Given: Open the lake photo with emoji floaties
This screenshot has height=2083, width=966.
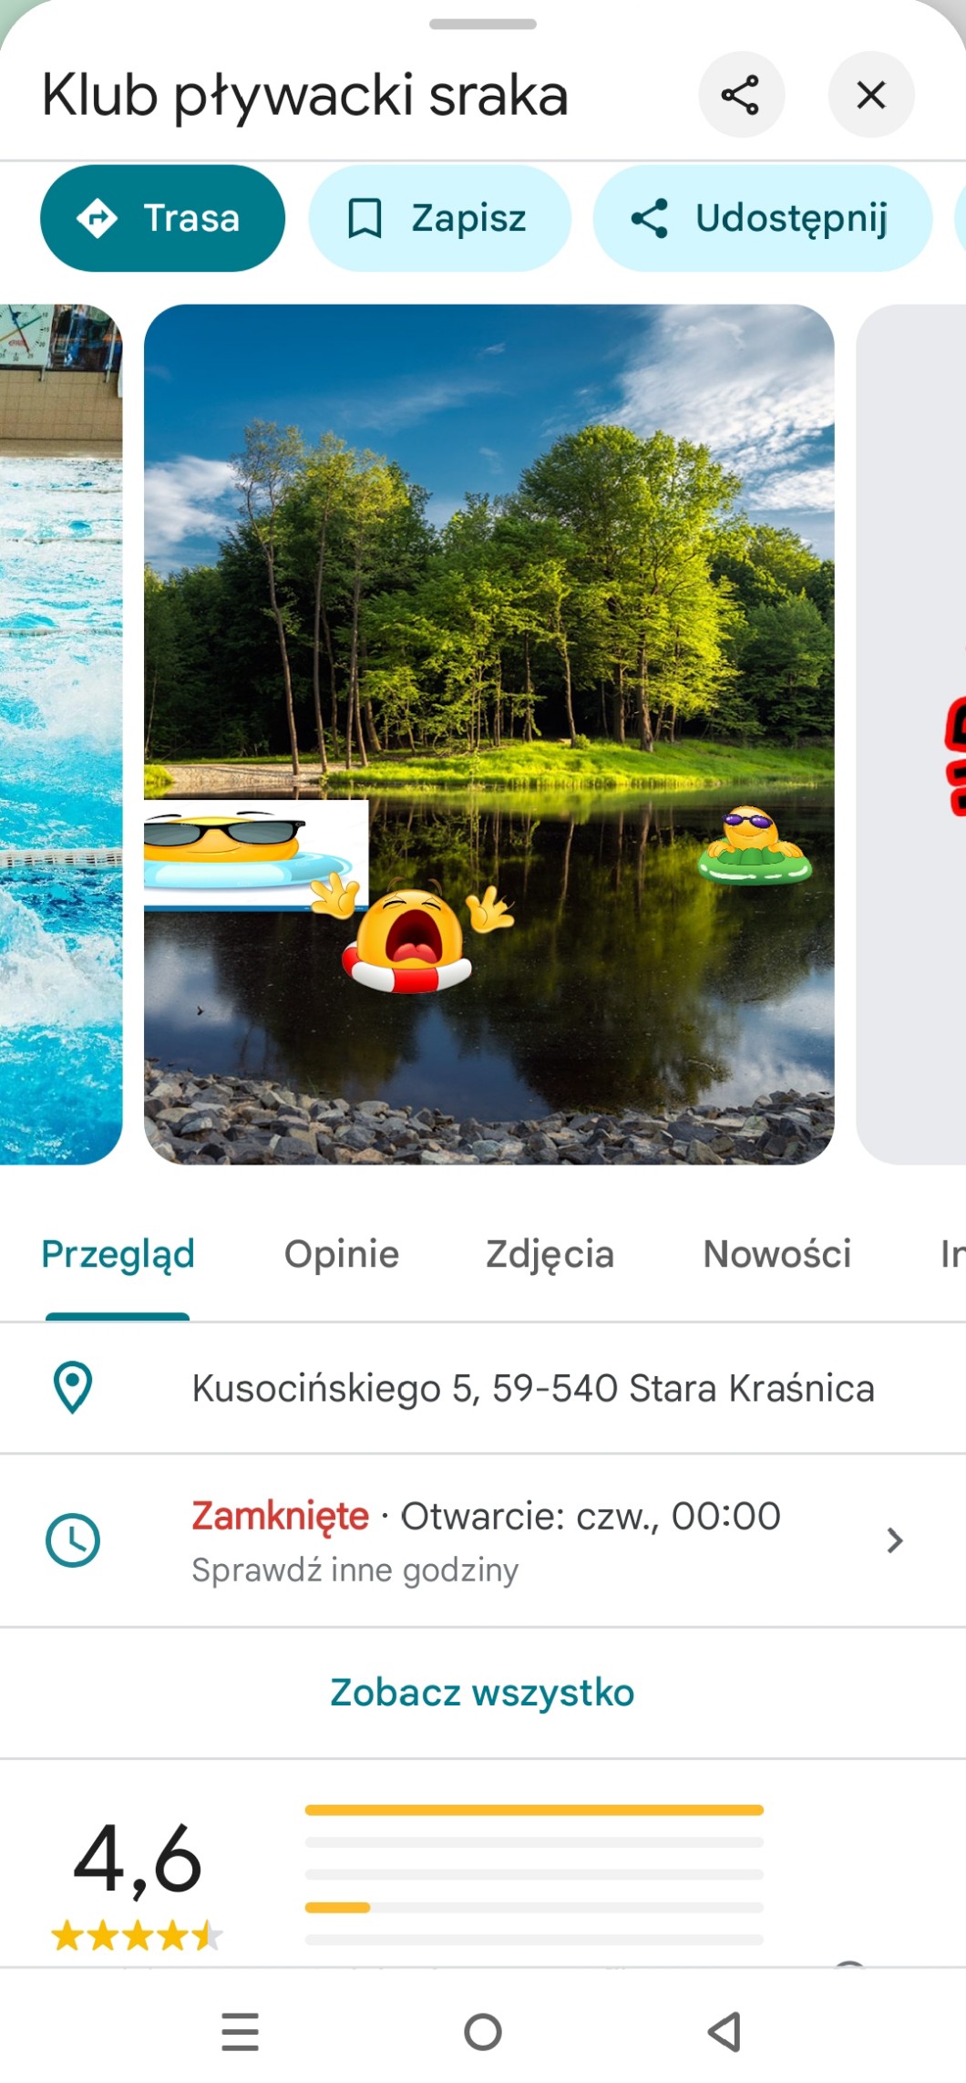Looking at the screenshot, I should coord(489,734).
